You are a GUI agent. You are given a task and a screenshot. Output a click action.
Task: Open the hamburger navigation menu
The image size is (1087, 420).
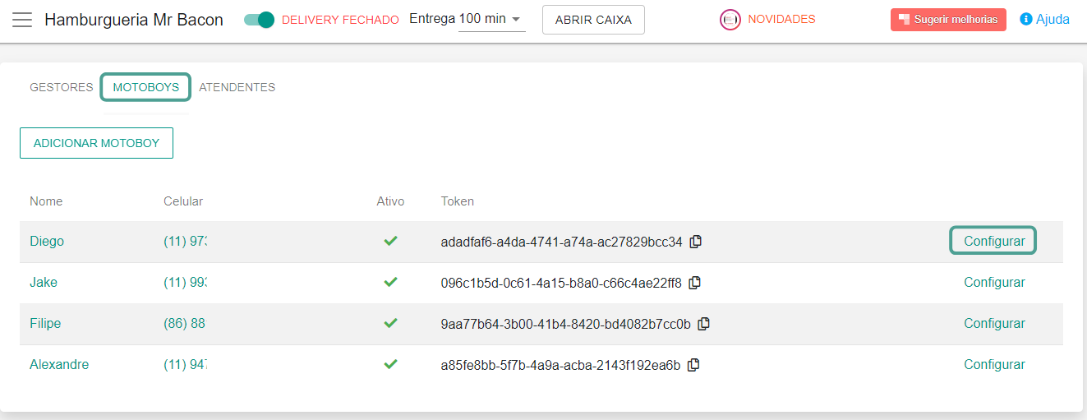pos(22,20)
